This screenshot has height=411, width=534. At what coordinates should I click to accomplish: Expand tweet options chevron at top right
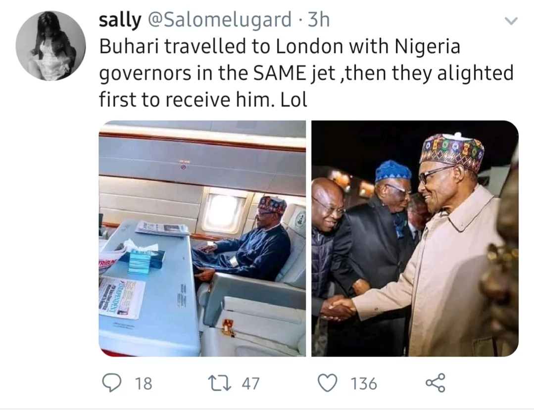(x=511, y=21)
